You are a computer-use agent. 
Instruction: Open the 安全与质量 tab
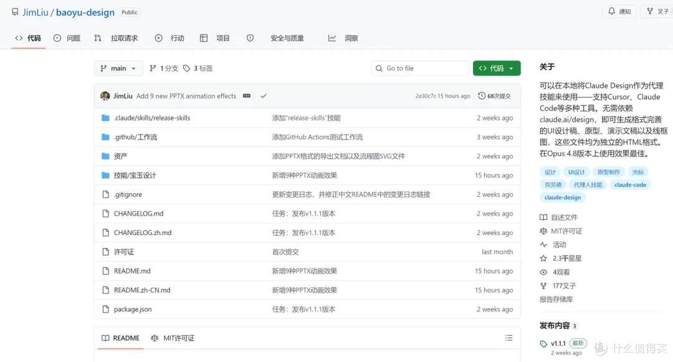pos(287,38)
